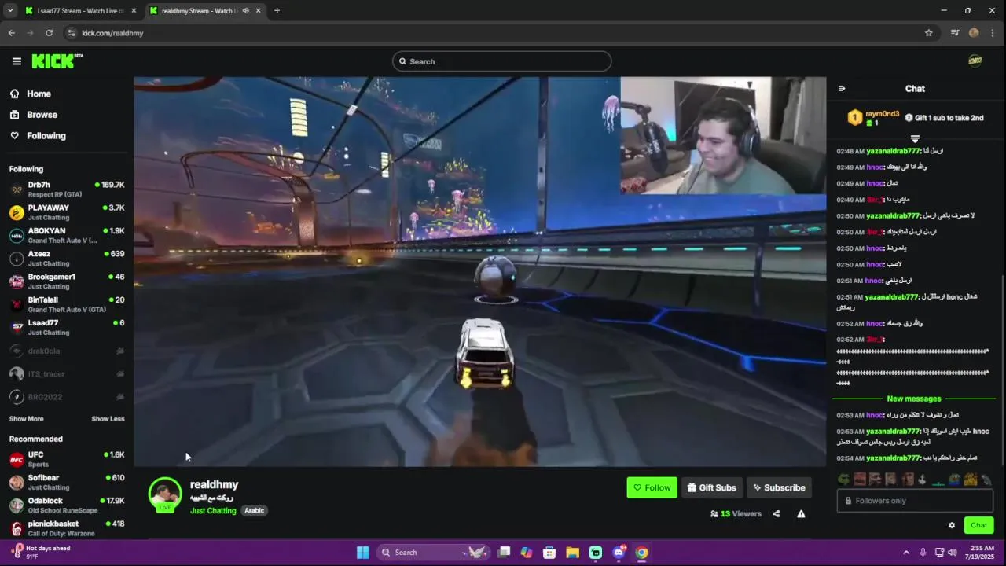Image resolution: width=1006 pixels, height=566 pixels.
Task: Open Microsoft Store from the taskbar
Action: [x=549, y=553]
